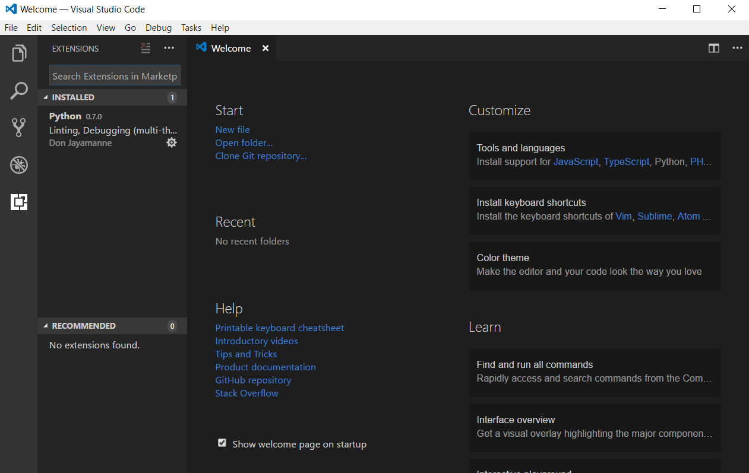
Task: Install JavaScript support via its link
Action: pyautogui.click(x=576, y=161)
